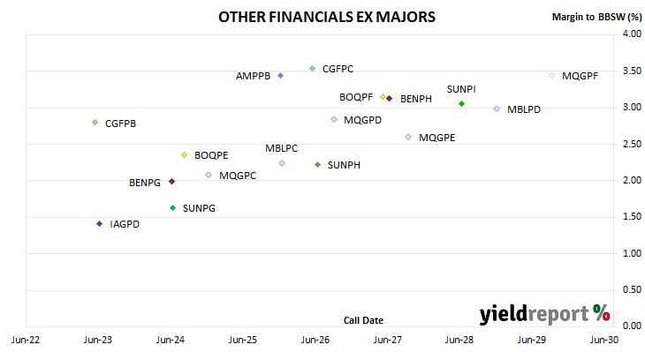This screenshot has width=645, height=352.
Task: Click the yieldreport logo
Action: [x=544, y=314]
